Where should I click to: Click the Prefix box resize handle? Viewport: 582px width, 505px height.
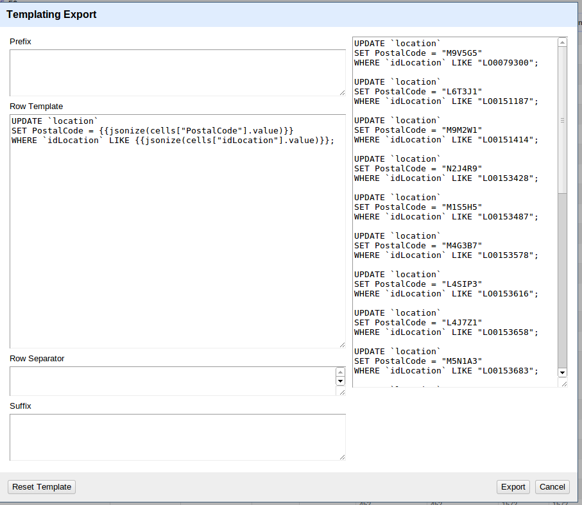(x=342, y=92)
